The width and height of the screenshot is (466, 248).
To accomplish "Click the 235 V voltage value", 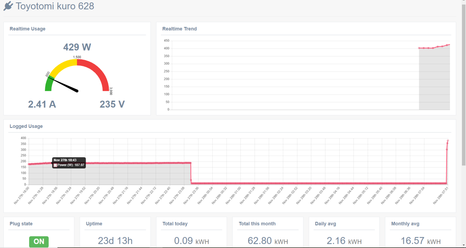I will pyautogui.click(x=112, y=104).
